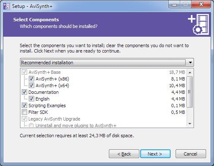The image size is (214, 166).
Task: Click the scrollbar up arrow
Action: (190, 73)
